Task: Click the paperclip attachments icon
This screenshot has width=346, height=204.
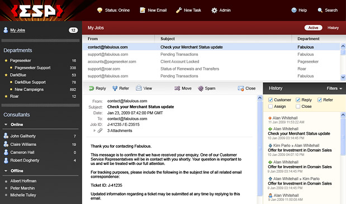Action: click(100, 131)
